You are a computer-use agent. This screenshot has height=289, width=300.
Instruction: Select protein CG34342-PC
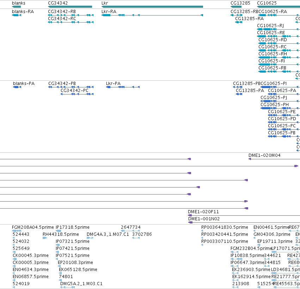[x=74, y=91]
